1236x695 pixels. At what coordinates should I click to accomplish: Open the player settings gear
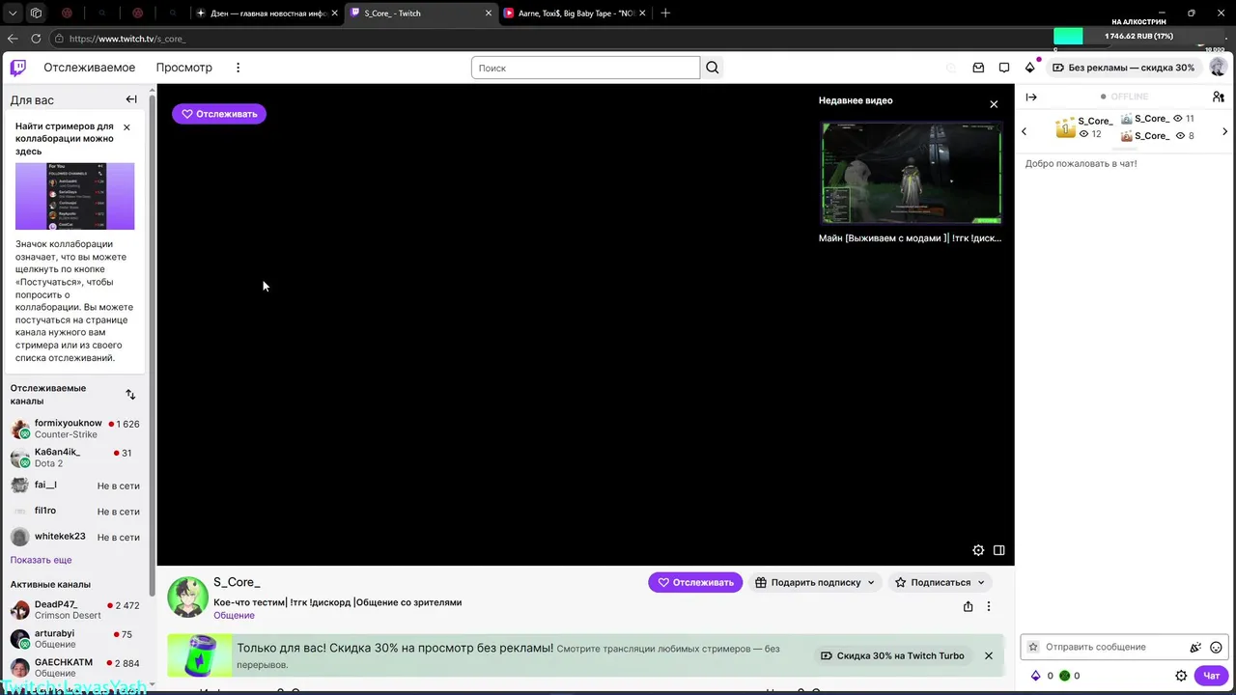pos(978,550)
